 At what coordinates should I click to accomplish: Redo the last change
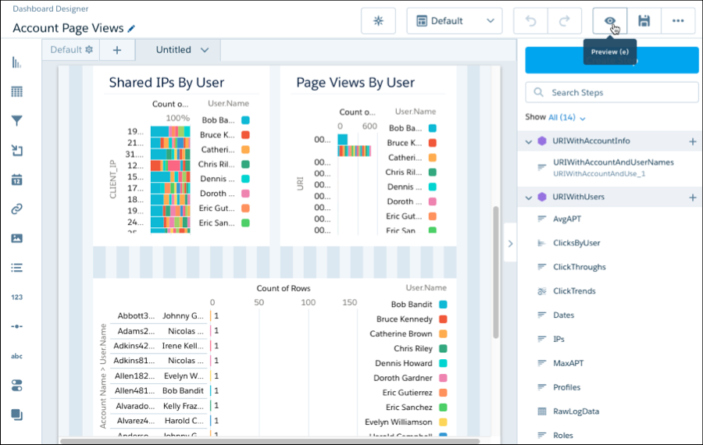[x=565, y=20]
